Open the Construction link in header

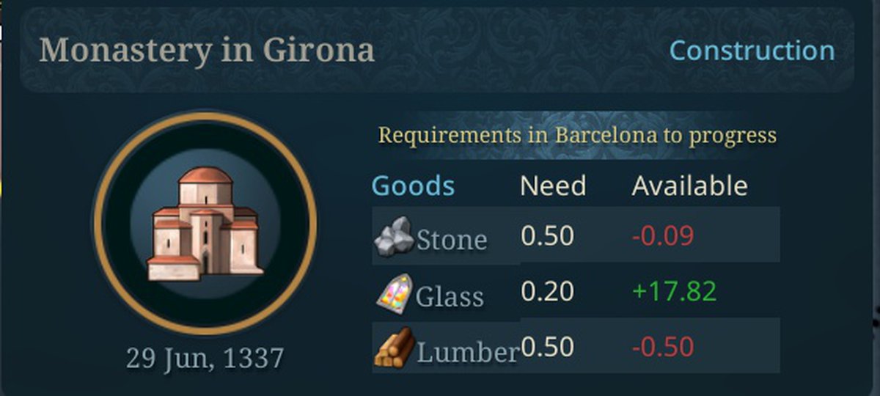click(752, 51)
